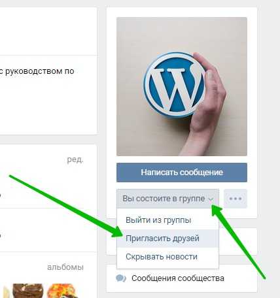This screenshot has height=298, width=280.
Task: Click the 'Написать сообщение' button
Action: click(x=182, y=173)
